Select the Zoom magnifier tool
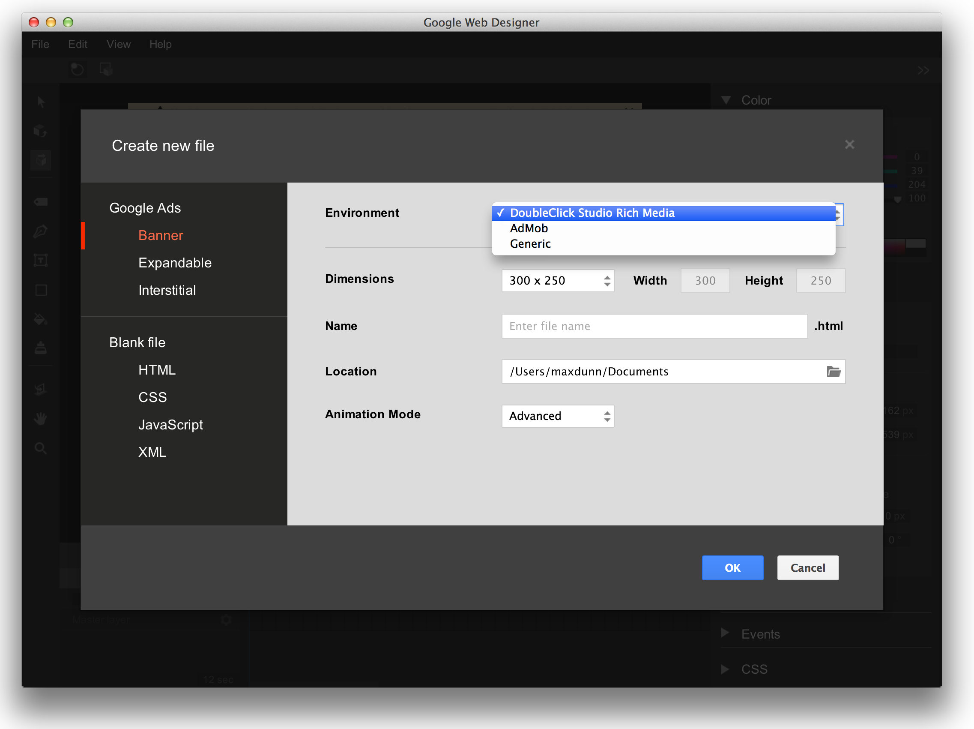The image size is (974, 729). (x=41, y=448)
